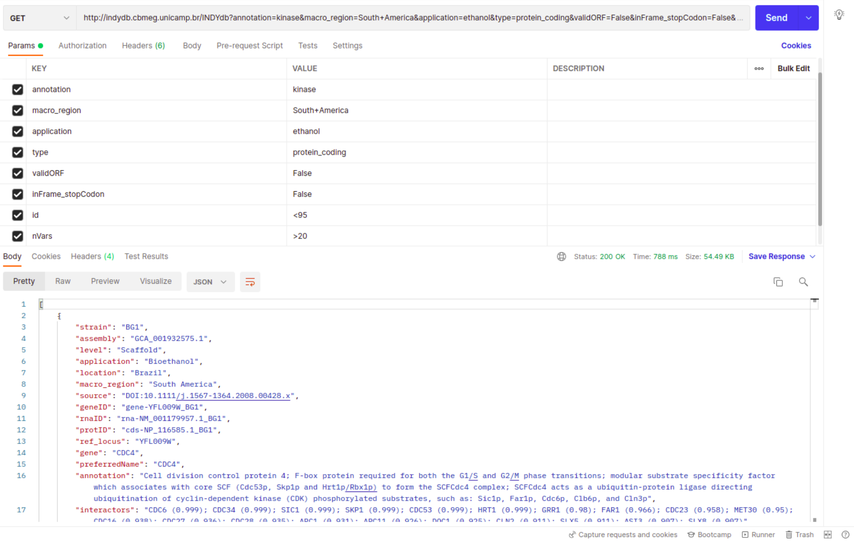The image size is (854, 542).
Task: Uncheck the id parameter
Action: pos(18,215)
